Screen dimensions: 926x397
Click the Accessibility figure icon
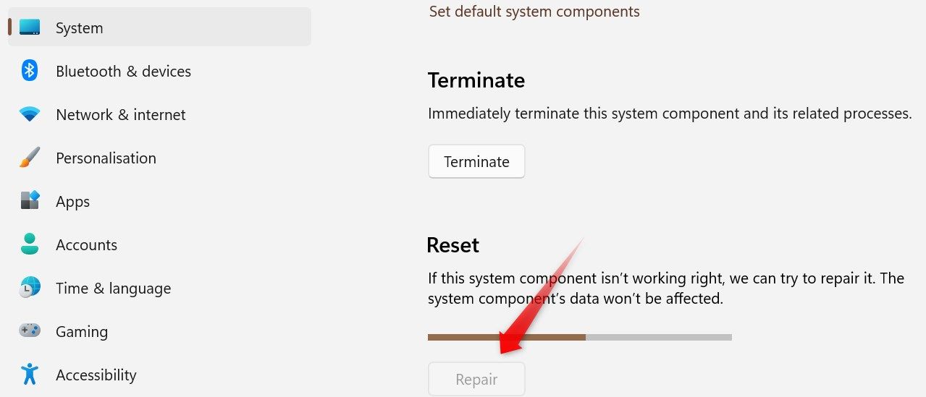(30, 374)
